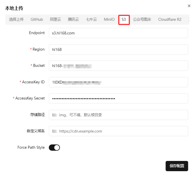Focus the Endpoint input field
Screen dimensions: 194x178
pyautogui.click(x=118, y=33)
